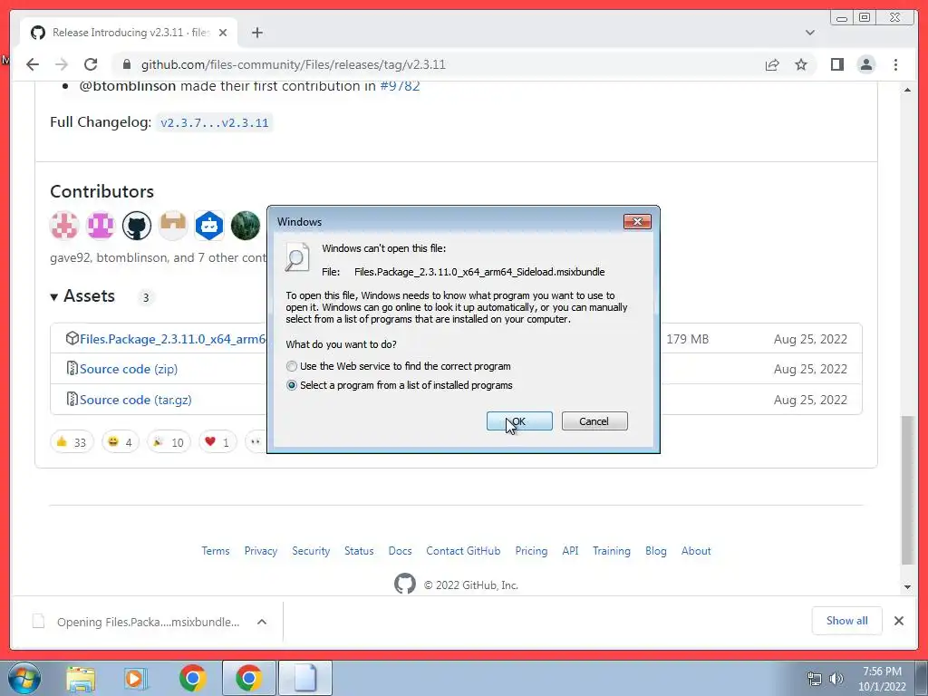Image resolution: width=928 pixels, height=696 pixels.
Task: Show all downloads
Action: 847,621
